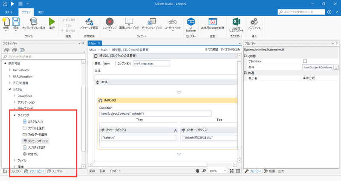Collapse the 共通 property section
341x181 pixels.
pyautogui.click(x=246, y=73)
